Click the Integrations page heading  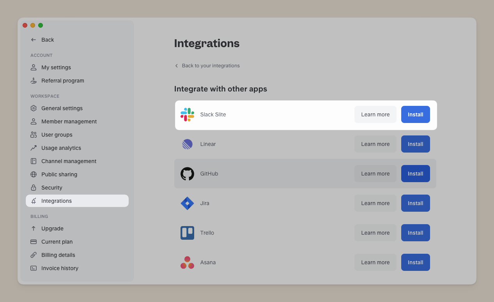(x=207, y=43)
